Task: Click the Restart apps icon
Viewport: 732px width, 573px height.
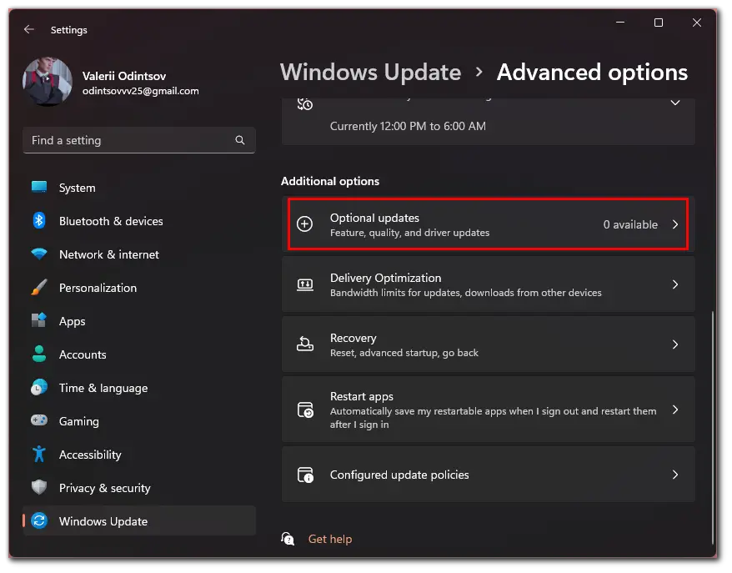Action: (305, 410)
